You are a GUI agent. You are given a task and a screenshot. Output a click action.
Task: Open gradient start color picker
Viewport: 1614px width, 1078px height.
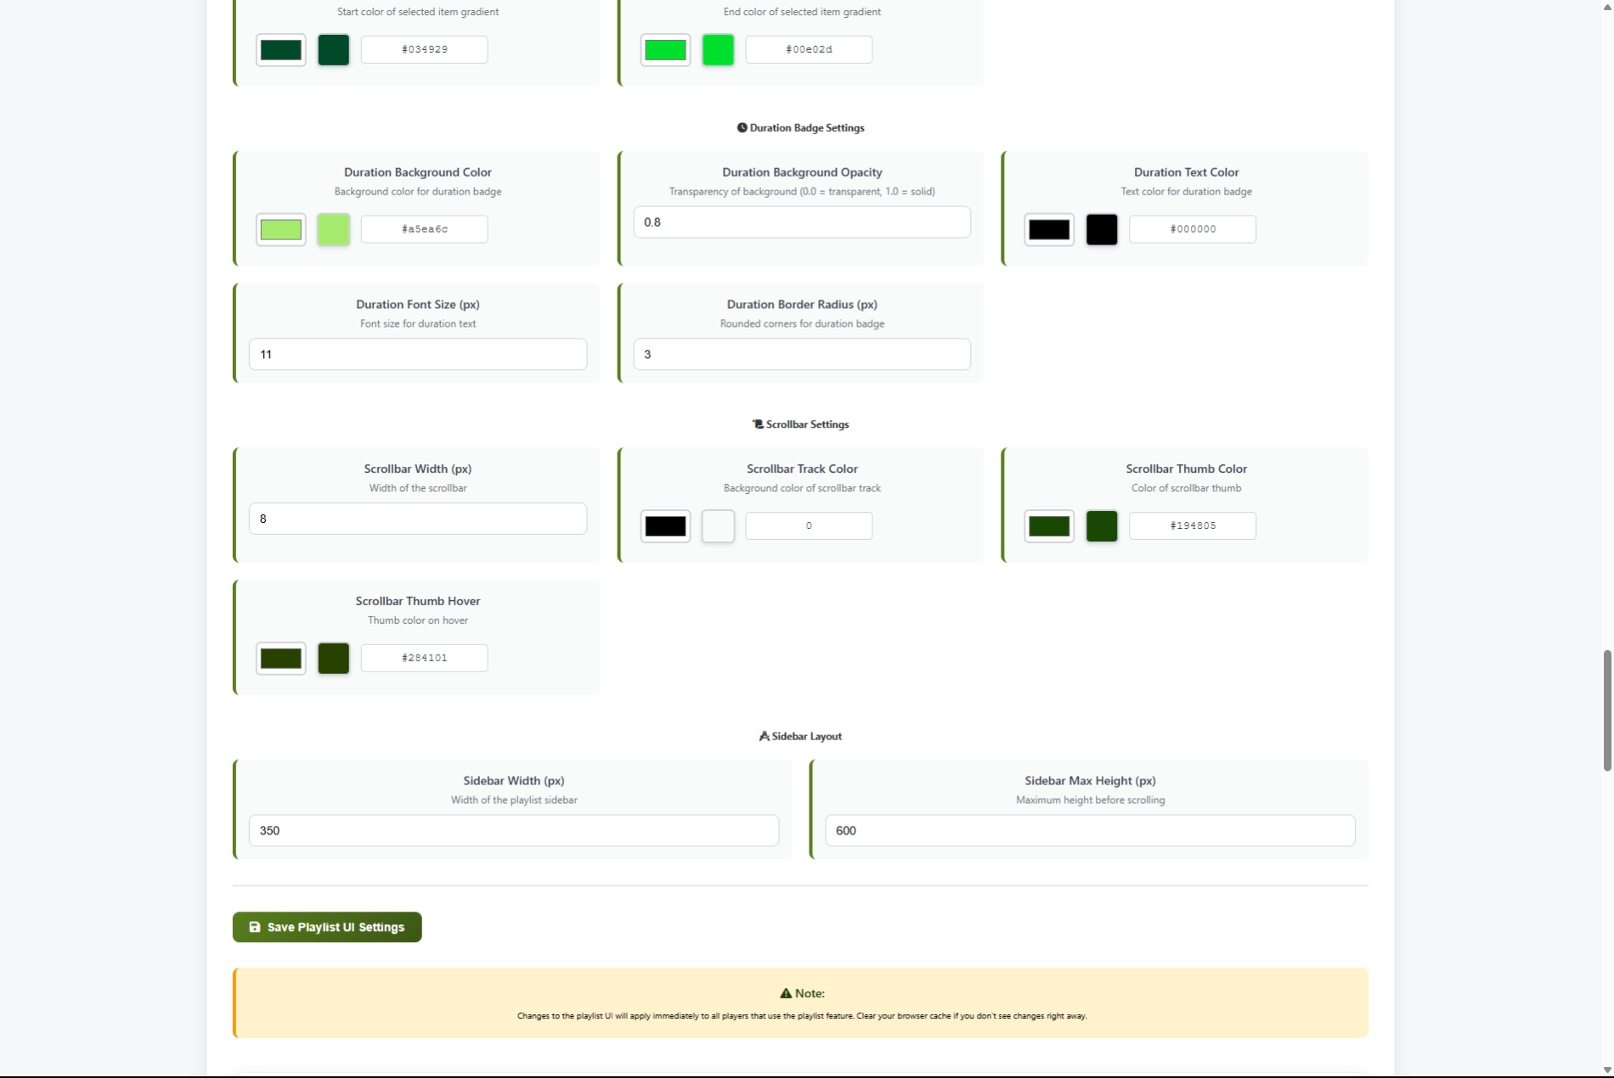(x=281, y=50)
